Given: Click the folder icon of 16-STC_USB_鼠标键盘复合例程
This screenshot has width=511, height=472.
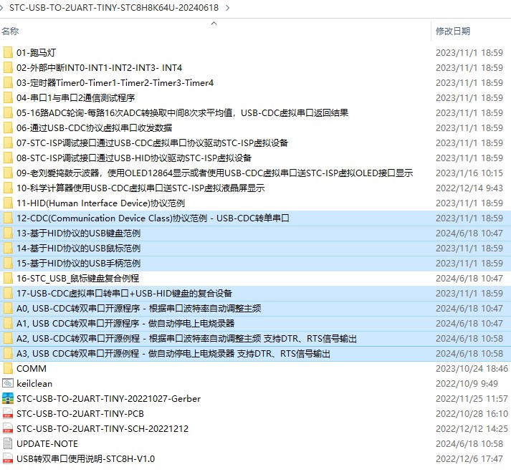Looking at the screenshot, I should pyautogui.click(x=8, y=278).
